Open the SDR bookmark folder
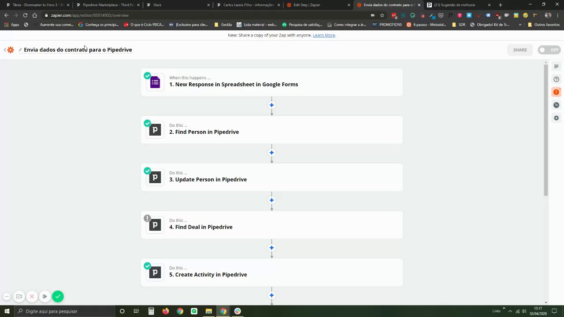Viewport: 564px width, 317px height. (x=459, y=25)
